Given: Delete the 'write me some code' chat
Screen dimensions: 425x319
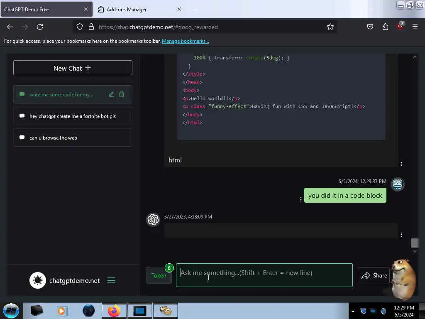Looking at the screenshot, I should 122,94.
